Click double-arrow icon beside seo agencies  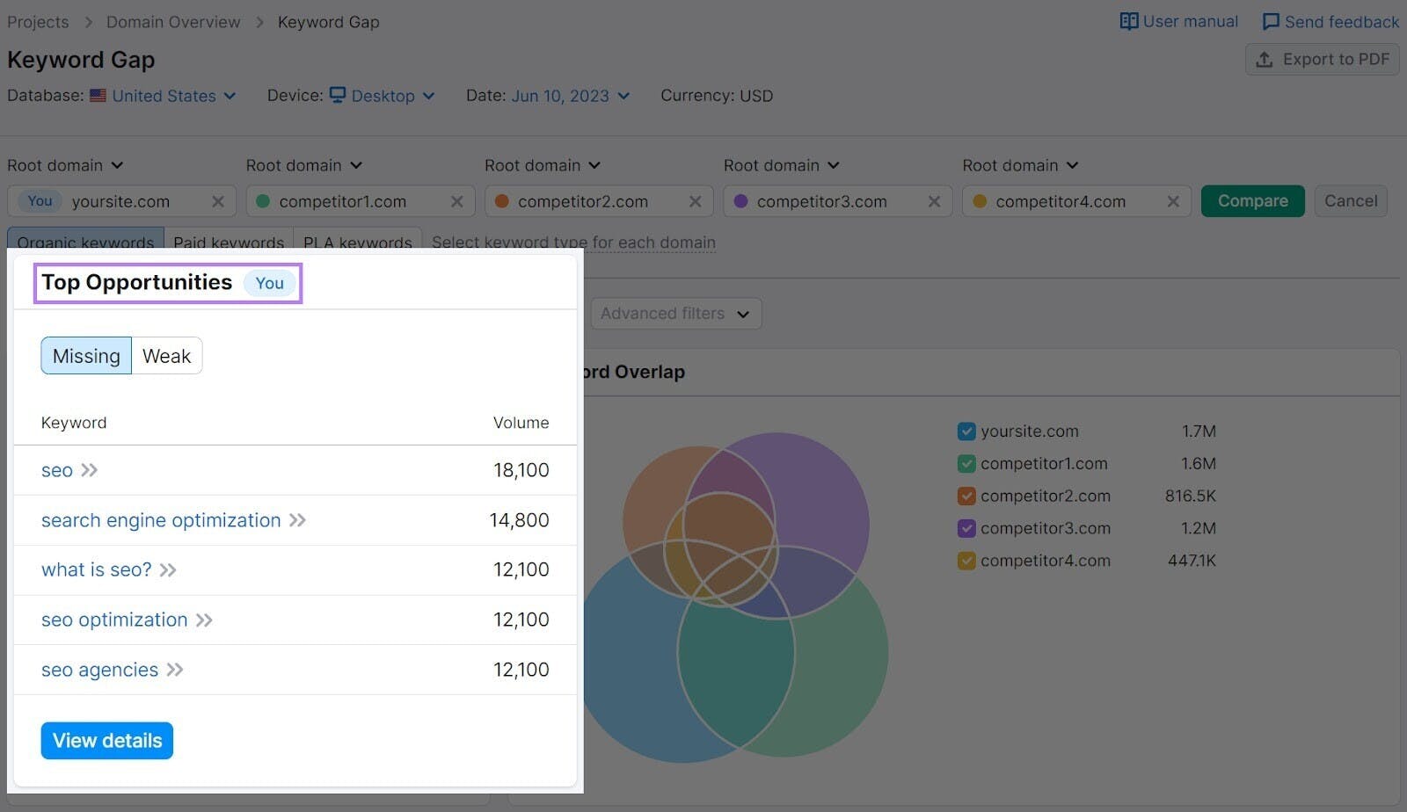click(175, 671)
